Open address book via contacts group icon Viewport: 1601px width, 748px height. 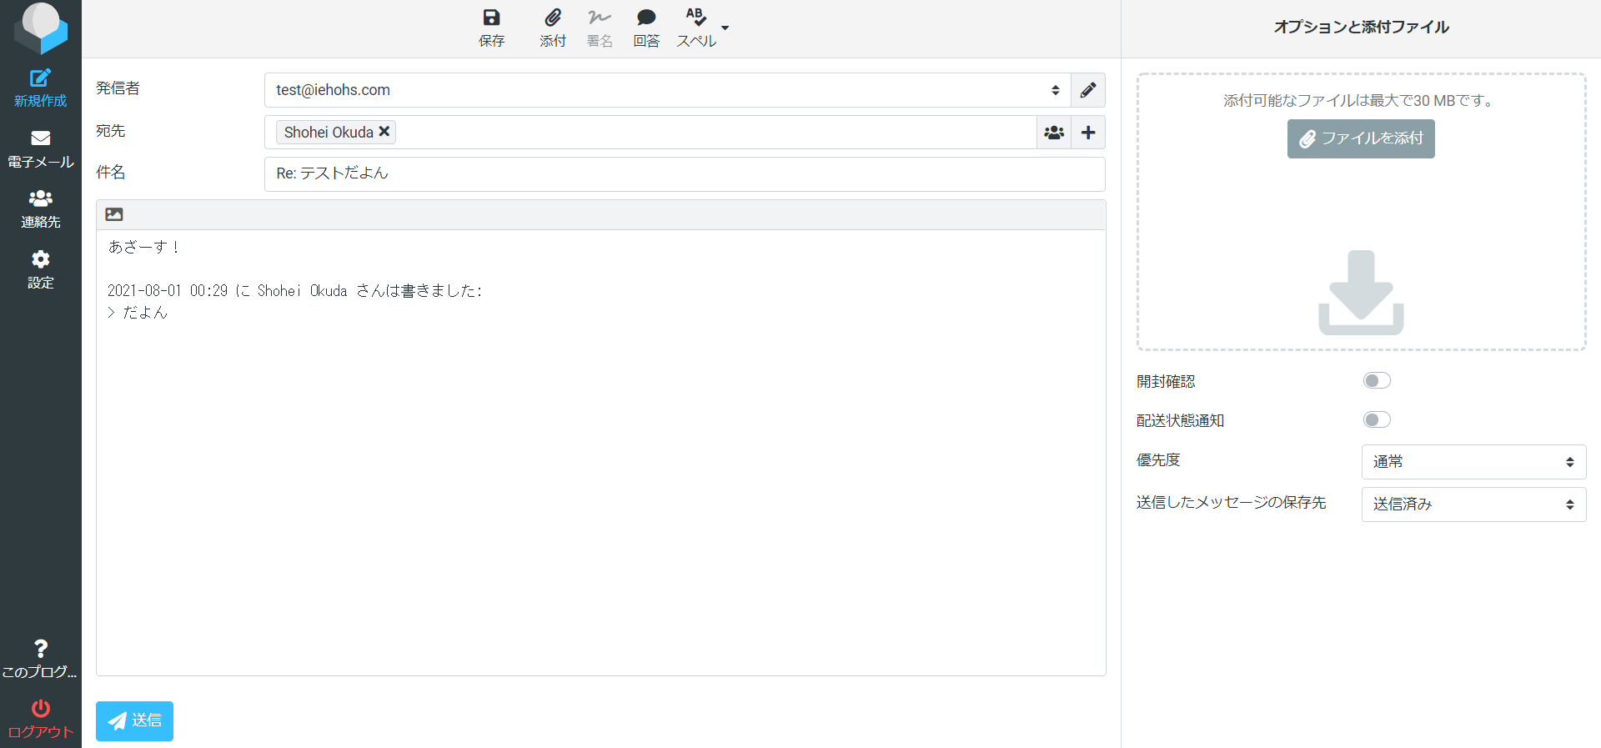[x=1054, y=133]
